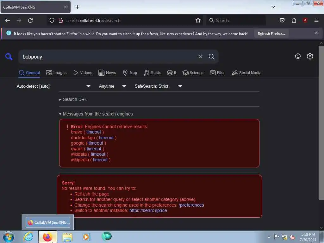The height and width of the screenshot is (243, 324).
Task: List all tabs chevron
Action: [273, 7]
